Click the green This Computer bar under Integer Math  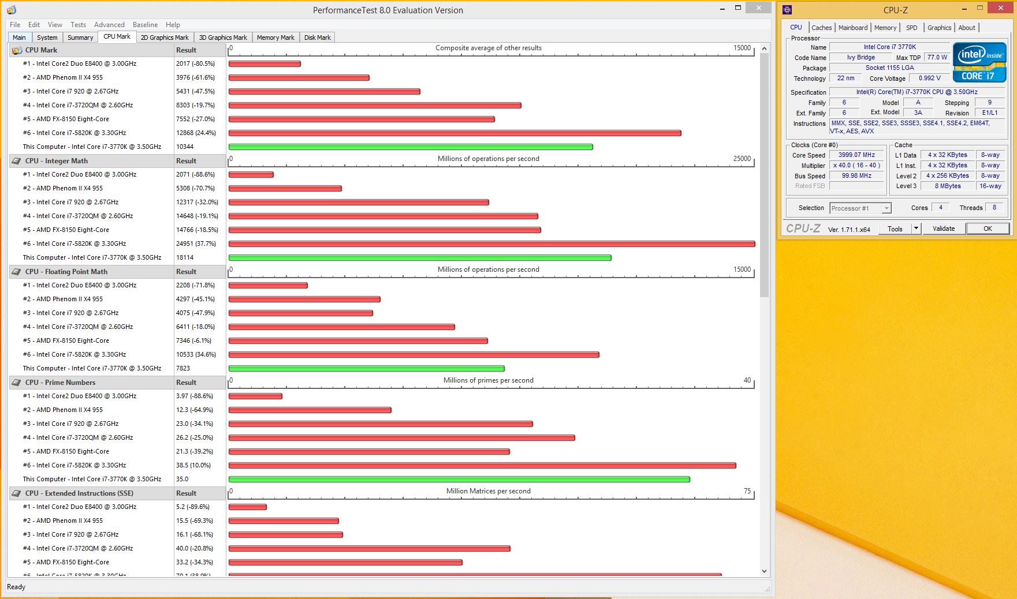[420, 258]
